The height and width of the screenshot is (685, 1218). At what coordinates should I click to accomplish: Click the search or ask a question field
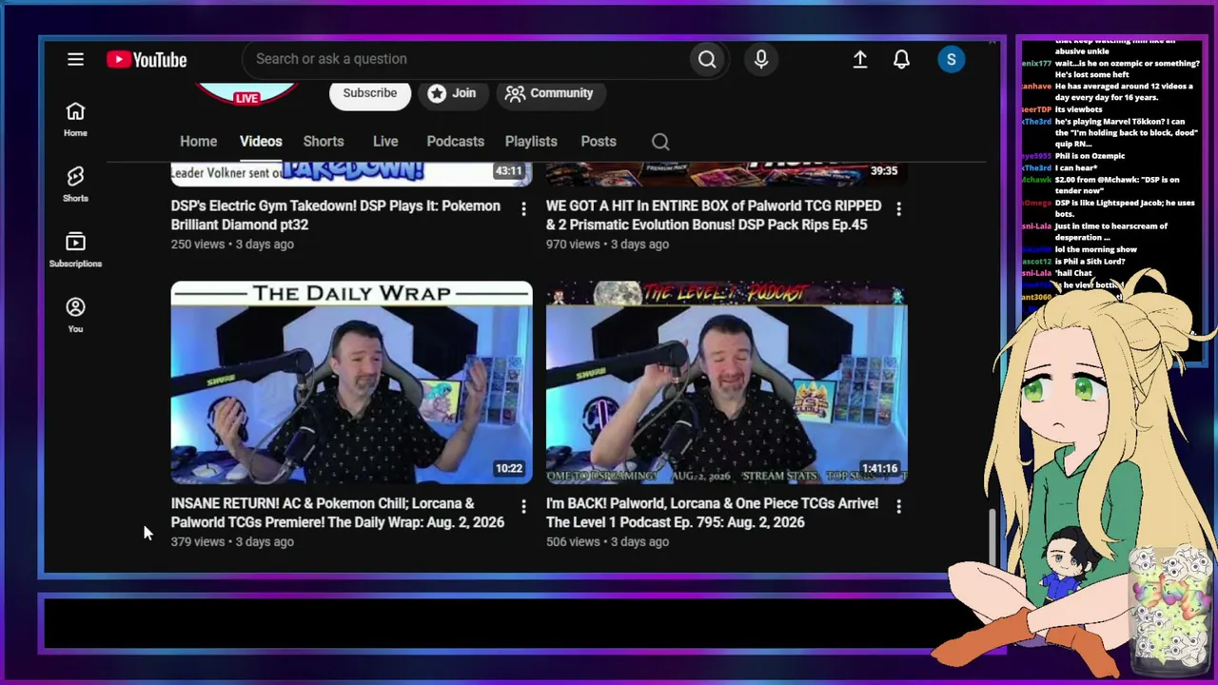466,59
